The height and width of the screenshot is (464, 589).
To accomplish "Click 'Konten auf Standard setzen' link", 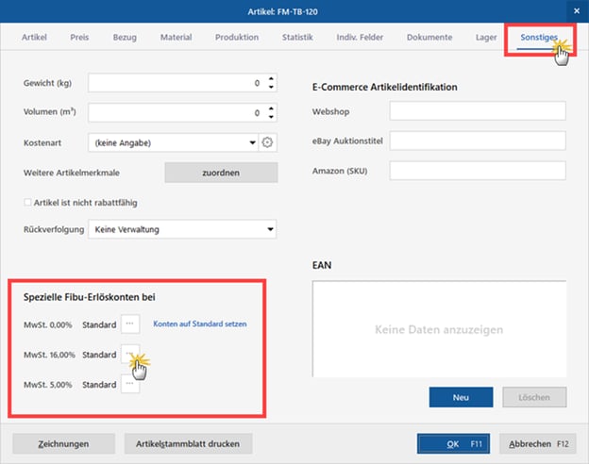I will point(199,323).
